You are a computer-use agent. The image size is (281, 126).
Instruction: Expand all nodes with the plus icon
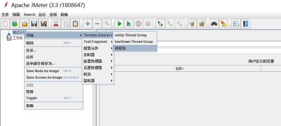[88, 24]
